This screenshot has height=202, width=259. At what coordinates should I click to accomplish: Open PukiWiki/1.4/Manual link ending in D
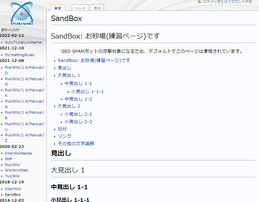(x=25, y=70)
